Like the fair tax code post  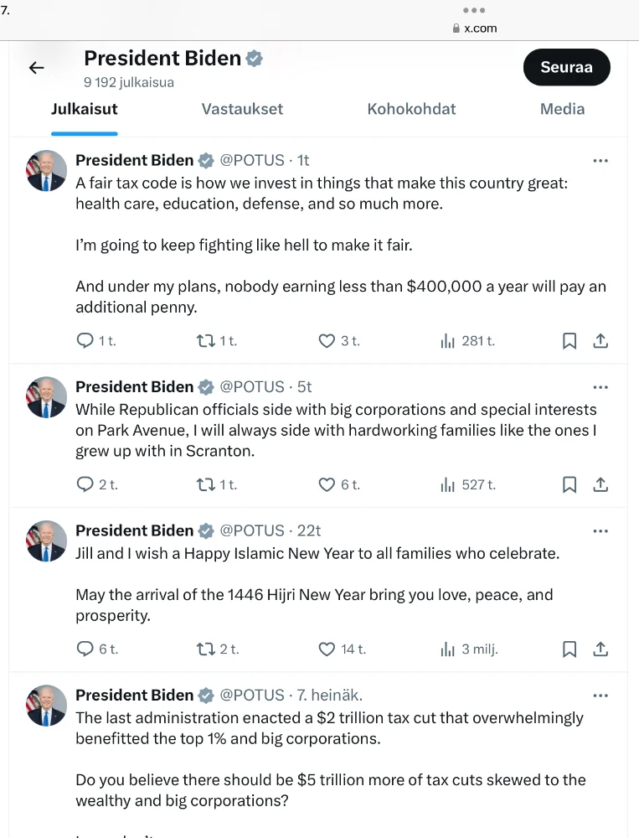tap(327, 341)
